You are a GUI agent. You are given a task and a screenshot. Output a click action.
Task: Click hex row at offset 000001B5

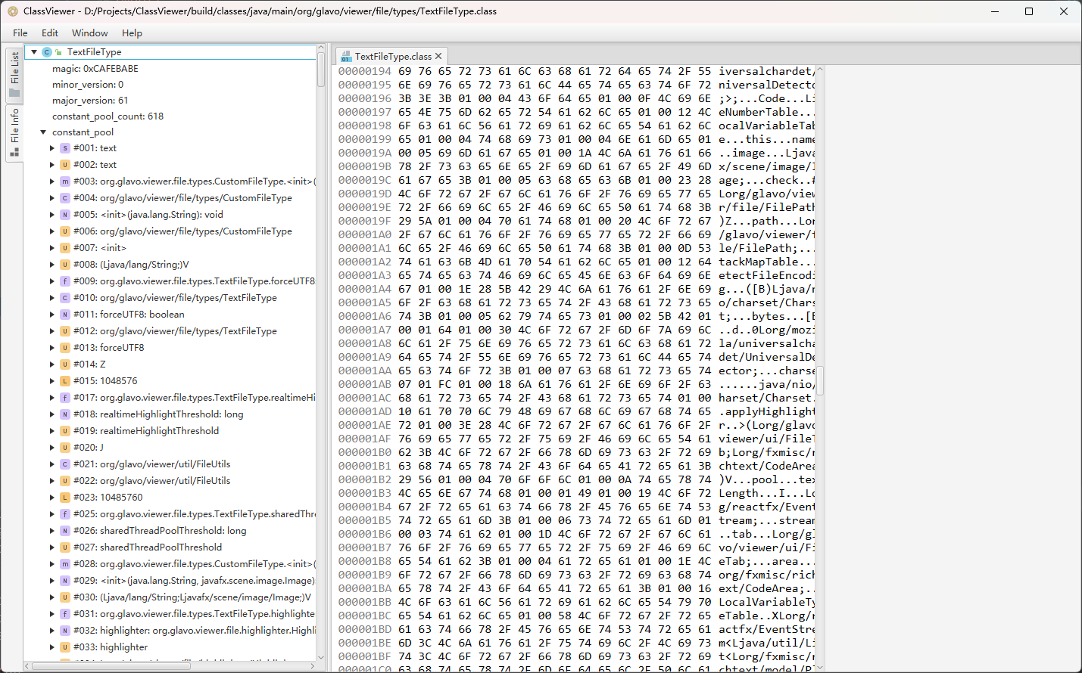click(576, 520)
